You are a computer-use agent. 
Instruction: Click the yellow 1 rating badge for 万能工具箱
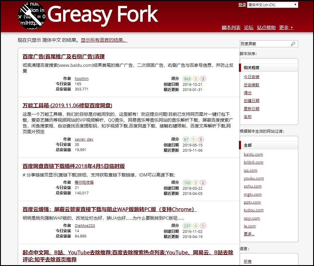tap(193, 139)
